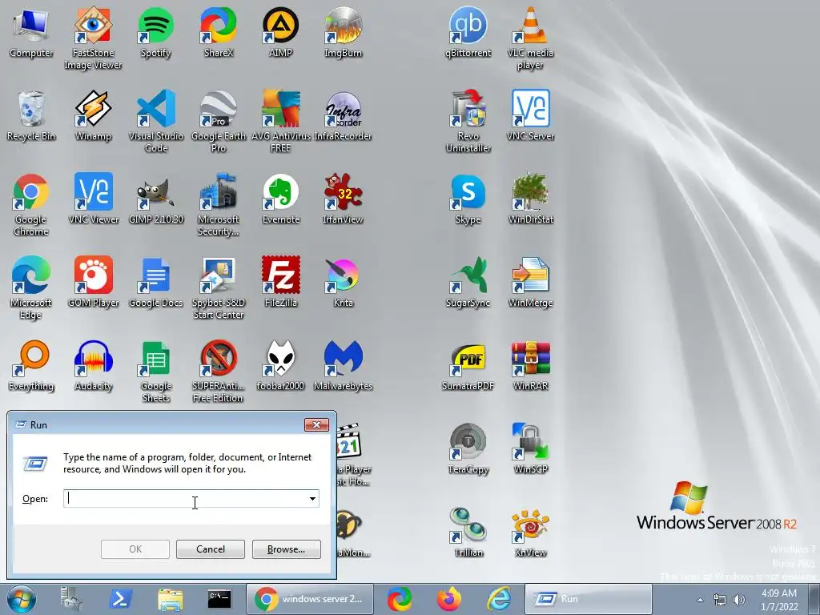Select the WinMerge desktop icon

tap(530, 282)
